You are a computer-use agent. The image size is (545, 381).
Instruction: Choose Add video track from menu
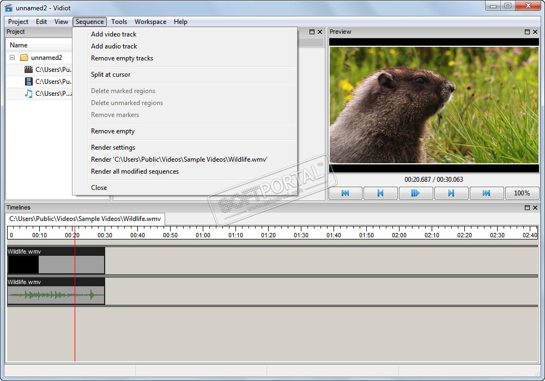[114, 34]
